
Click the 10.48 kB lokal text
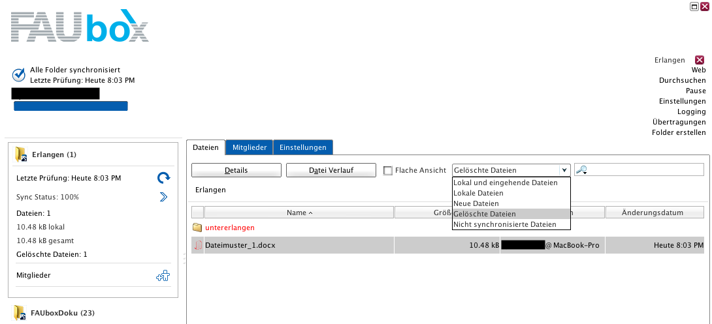[40, 227]
